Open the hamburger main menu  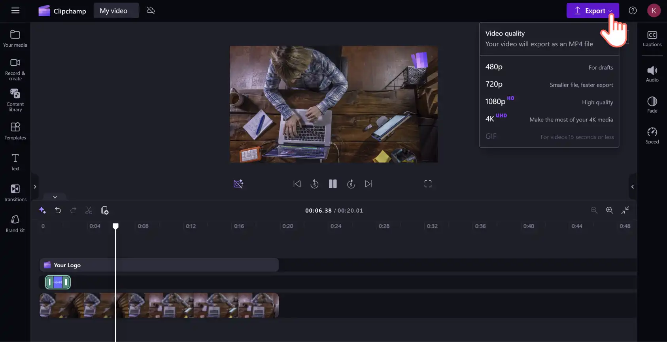15,11
